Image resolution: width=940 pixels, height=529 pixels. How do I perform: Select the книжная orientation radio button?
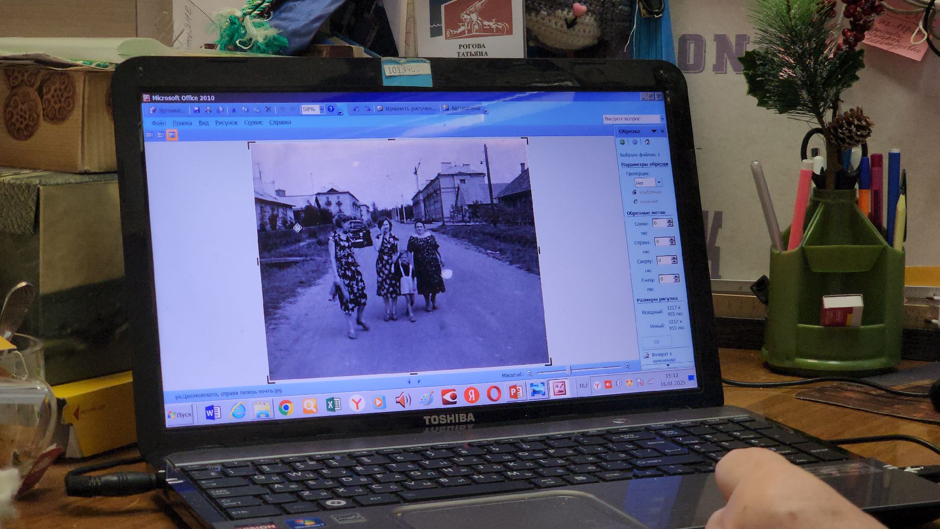(x=636, y=202)
